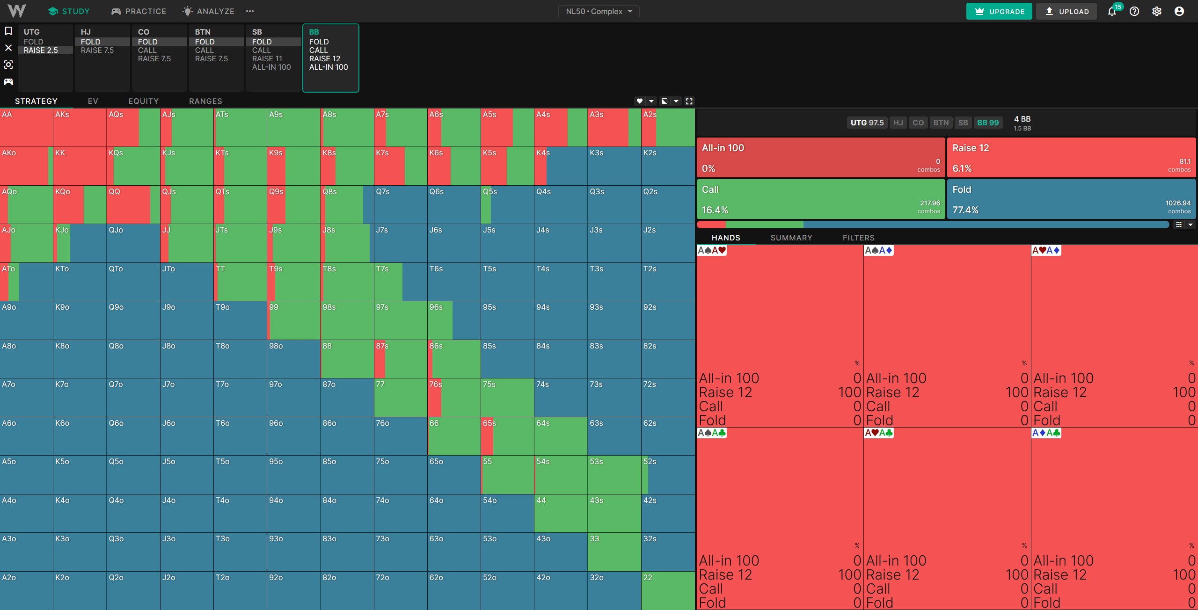Open dropdown arrow next to grid view icon

(1191, 225)
